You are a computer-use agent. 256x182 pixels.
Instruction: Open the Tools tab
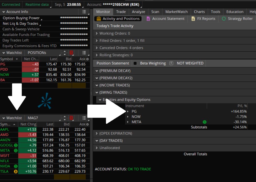tap(216, 12)
